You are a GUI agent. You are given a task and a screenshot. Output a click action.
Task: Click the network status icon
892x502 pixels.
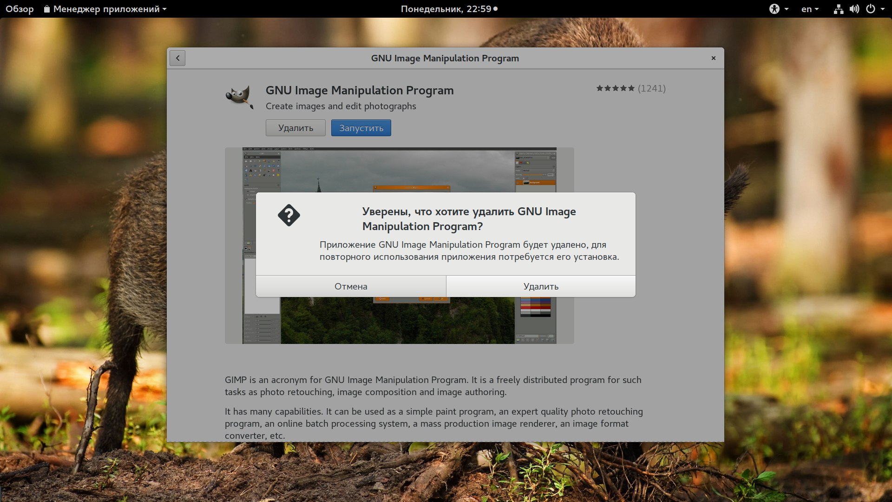tap(838, 9)
